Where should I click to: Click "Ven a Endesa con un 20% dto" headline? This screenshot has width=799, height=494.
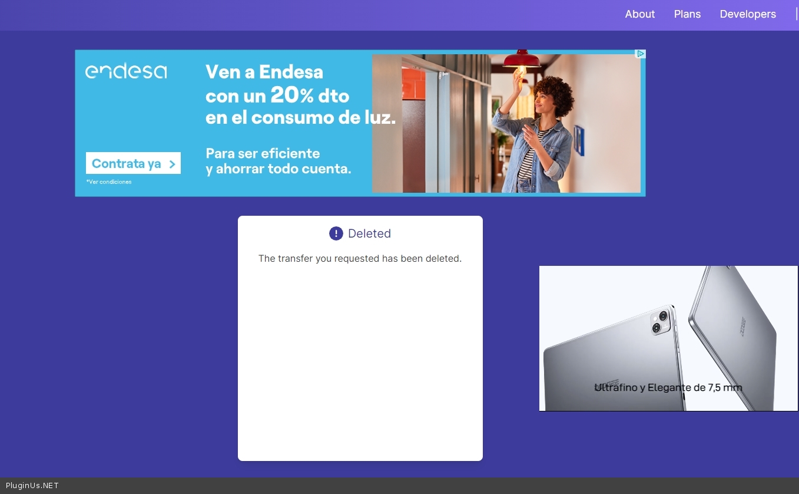pyautogui.click(x=277, y=83)
